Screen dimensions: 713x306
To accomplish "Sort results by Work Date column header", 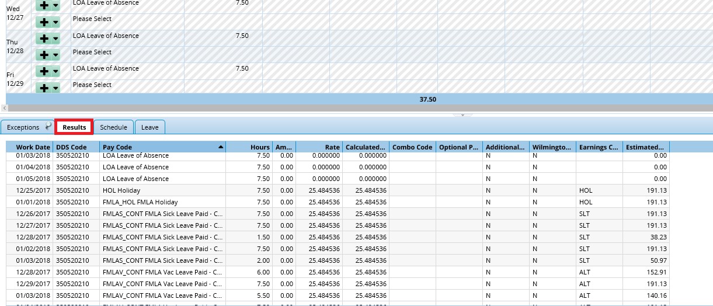I will (33, 147).
